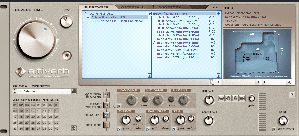Click the right tab-scroll arrow beside Waveform
This screenshot has width=299, height=136.
(x=217, y=7)
